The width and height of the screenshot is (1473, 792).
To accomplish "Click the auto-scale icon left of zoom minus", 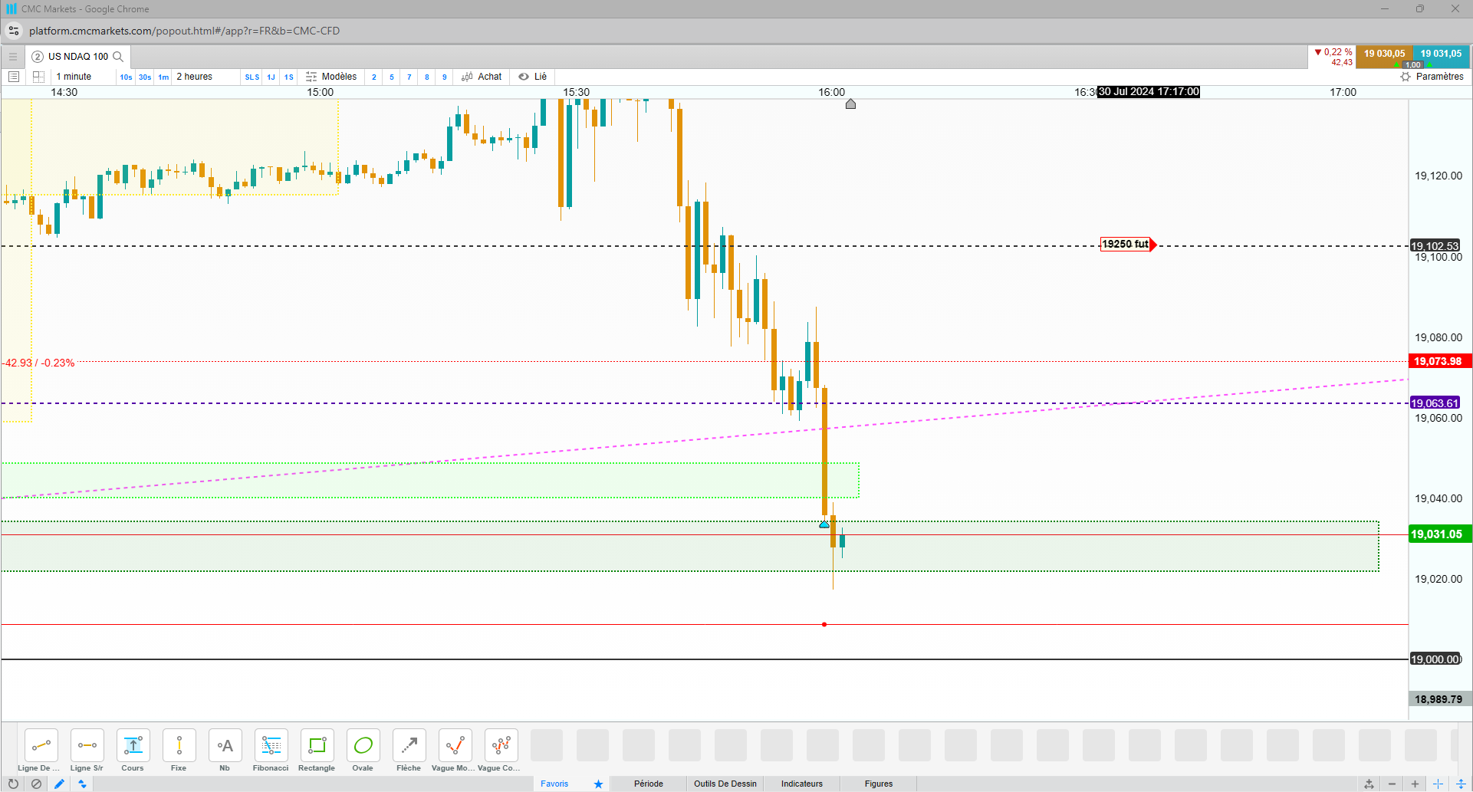I will [x=1369, y=784].
